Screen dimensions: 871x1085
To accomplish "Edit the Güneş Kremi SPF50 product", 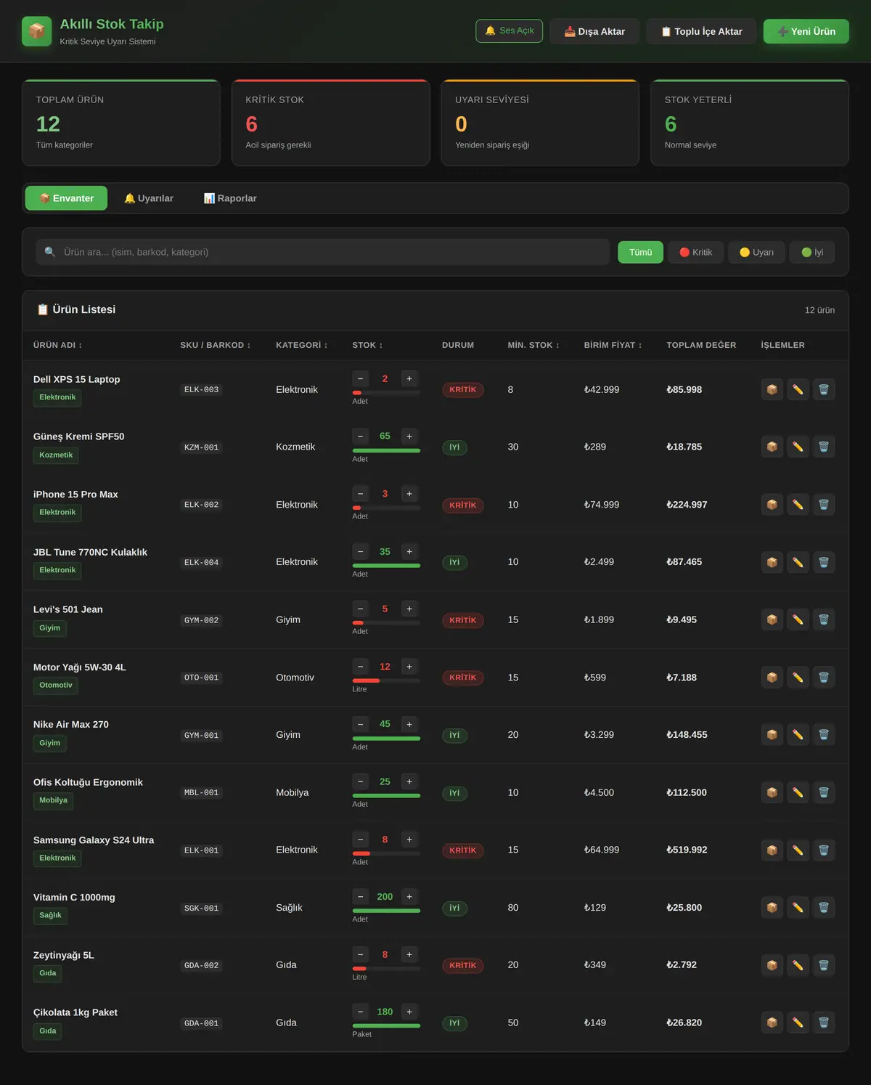I will coord(798,447).
